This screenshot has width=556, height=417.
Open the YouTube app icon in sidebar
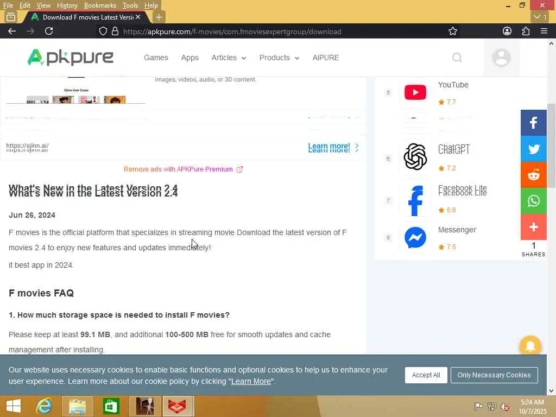click(x=415, y=92)
